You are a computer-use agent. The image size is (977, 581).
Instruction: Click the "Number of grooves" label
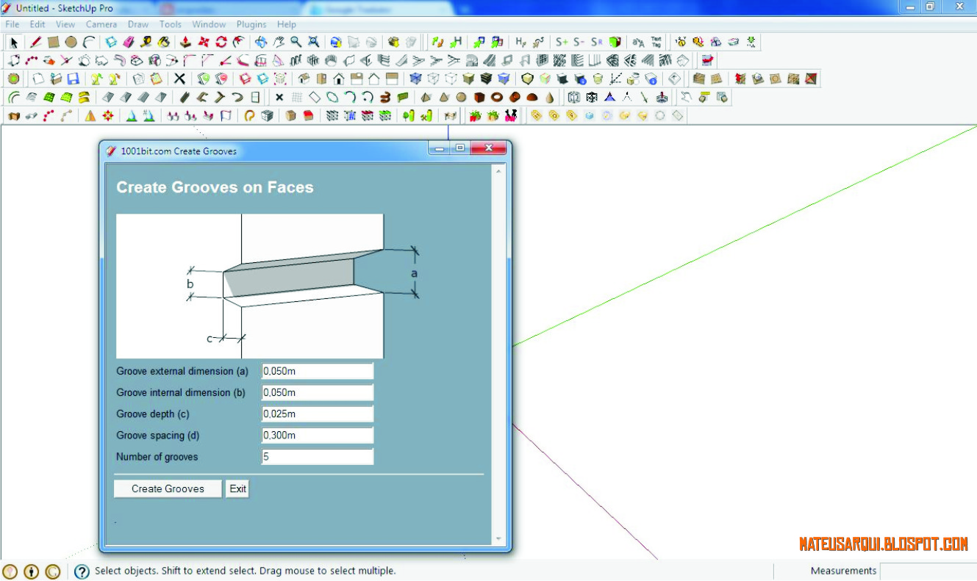point(157,457)
